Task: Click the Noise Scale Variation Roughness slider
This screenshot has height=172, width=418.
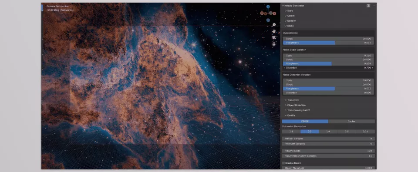Action: coord(328,64)
